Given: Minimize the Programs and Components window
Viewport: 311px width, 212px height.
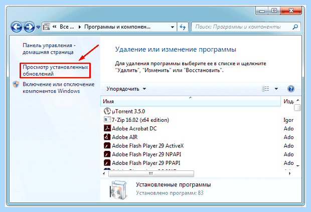Looking at the screenshot, I should click(x=262, y=11).
